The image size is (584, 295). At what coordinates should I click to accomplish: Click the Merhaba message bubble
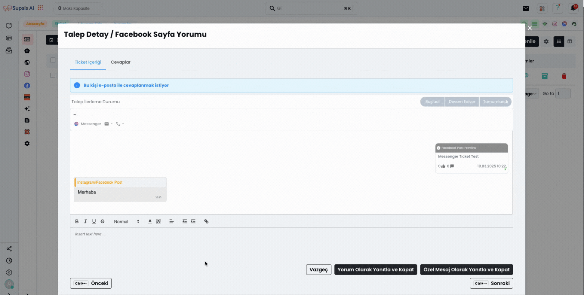[120, 189]
